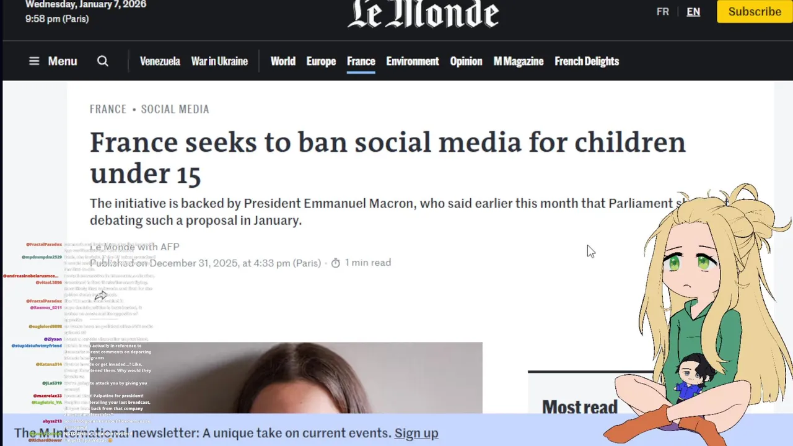Click the clock icon by read time
The height and width of the screenshot is (446, 793).
point(336,263)
